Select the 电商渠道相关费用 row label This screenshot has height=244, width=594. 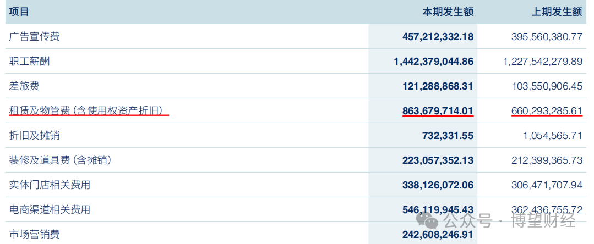click(50, 210)
